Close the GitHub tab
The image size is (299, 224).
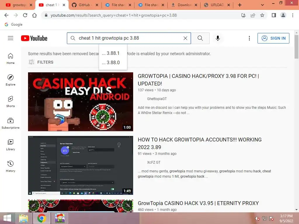coord(97,5)
